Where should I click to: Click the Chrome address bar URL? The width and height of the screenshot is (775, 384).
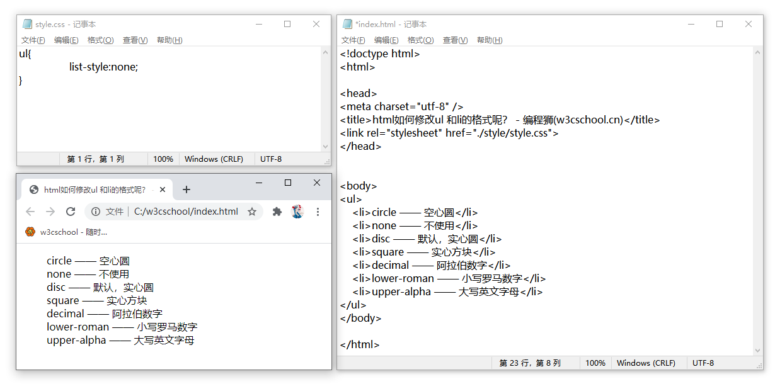tap(186, 212)
